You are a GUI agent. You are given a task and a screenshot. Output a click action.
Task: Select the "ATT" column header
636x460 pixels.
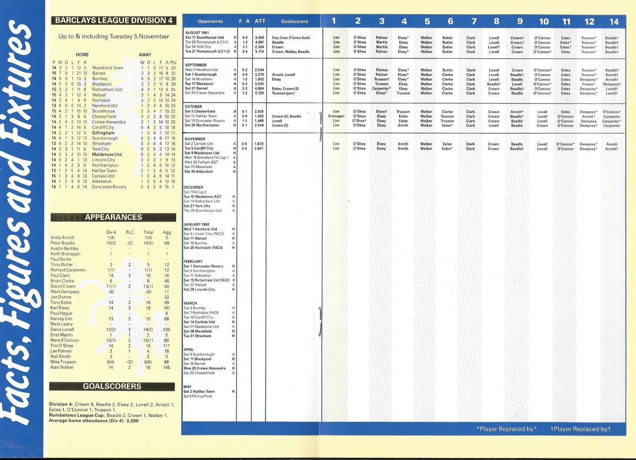tap(260, 21)
